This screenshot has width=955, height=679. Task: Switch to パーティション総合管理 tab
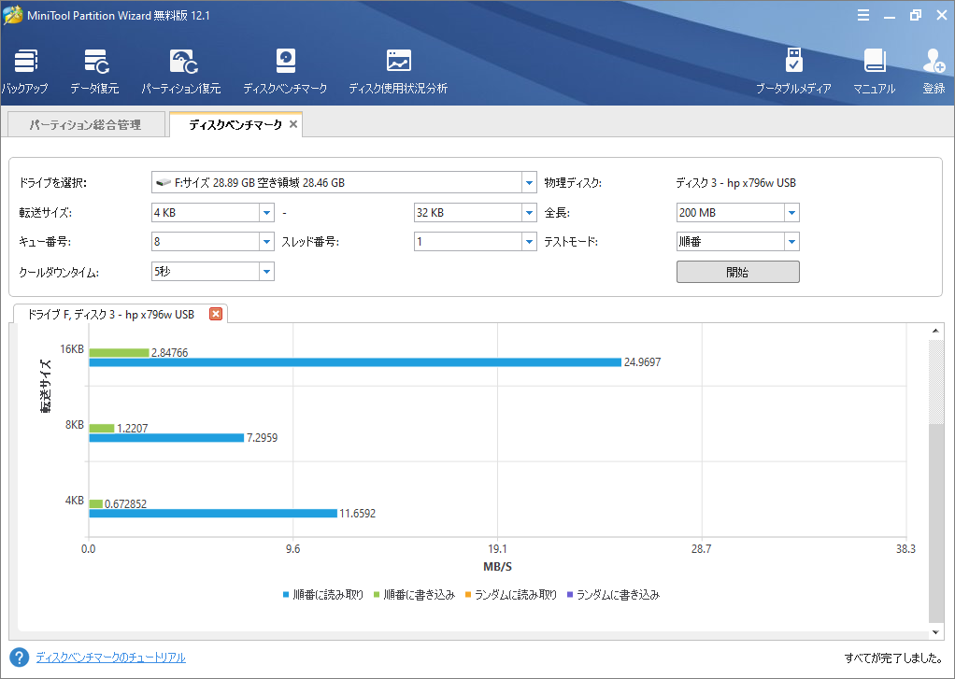86,125
